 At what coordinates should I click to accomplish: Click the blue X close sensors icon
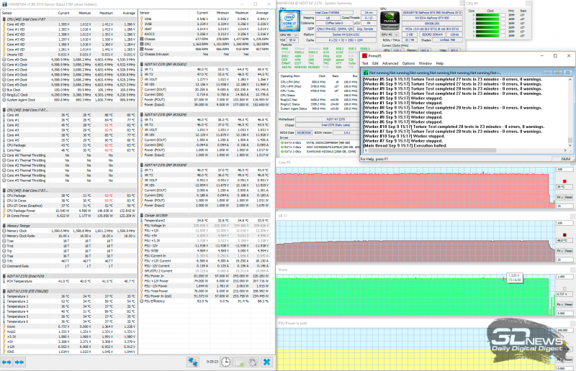point(266,362)
